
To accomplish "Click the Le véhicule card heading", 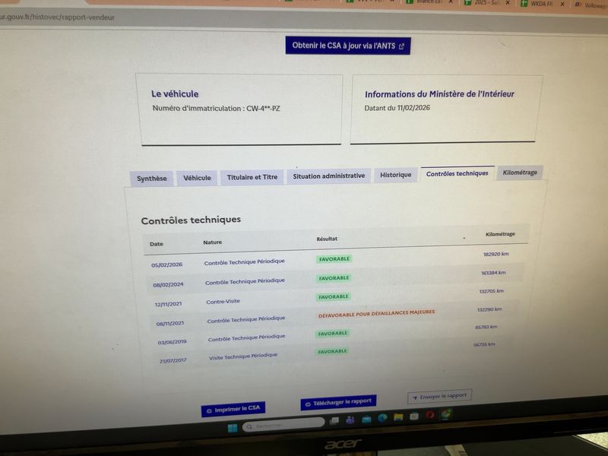I will pos(175,93).
